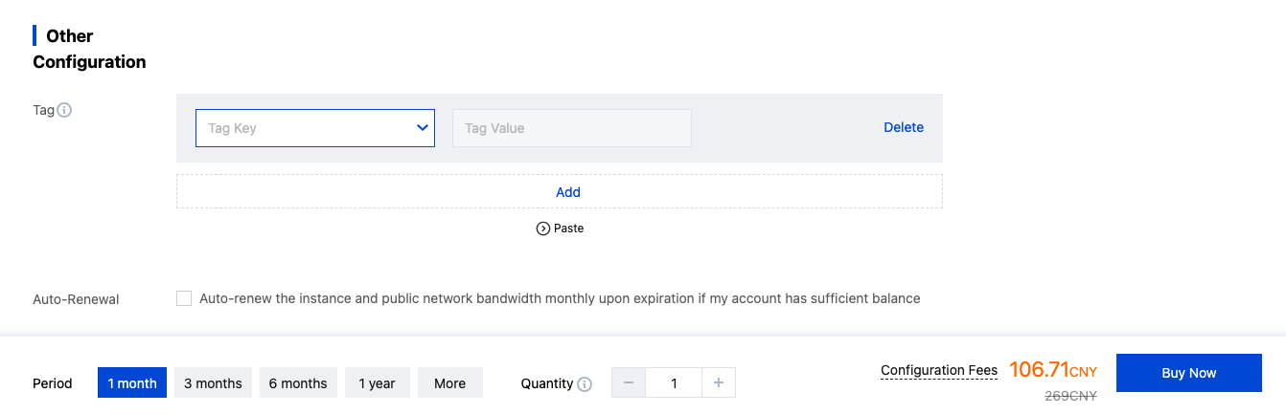Decrease quantity with minus button

pyautogui.click(x=629, y=383)
